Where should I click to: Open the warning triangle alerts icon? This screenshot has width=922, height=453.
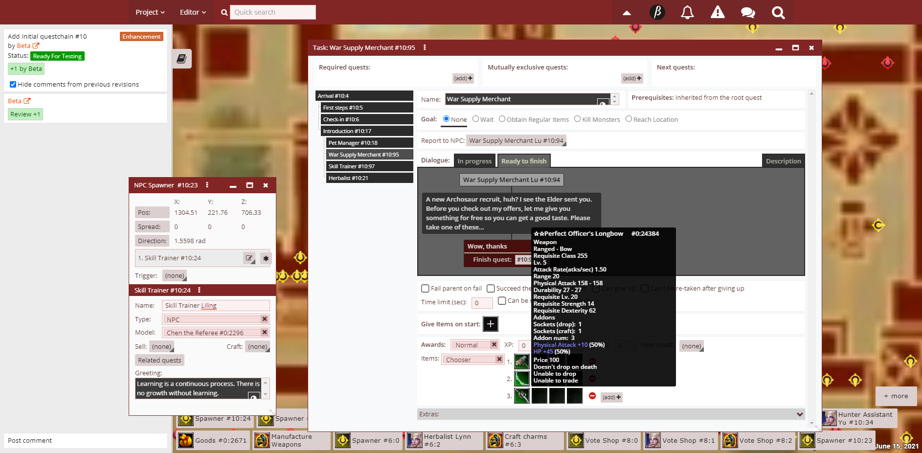click(718, 12)
